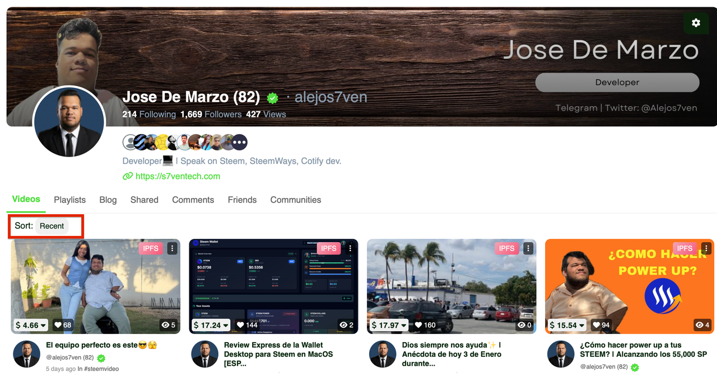This screenshot has height=373, width=717.
Task: Open options menu on power up video
Action: pyautogui.click(x=706, y=248)
